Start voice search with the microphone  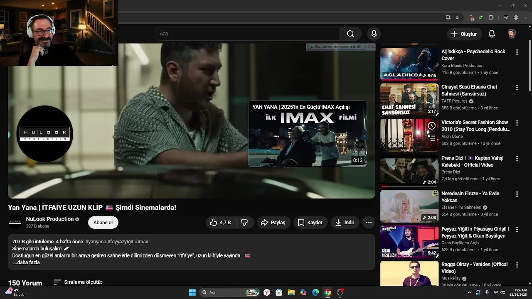click(x=374, y=34)
